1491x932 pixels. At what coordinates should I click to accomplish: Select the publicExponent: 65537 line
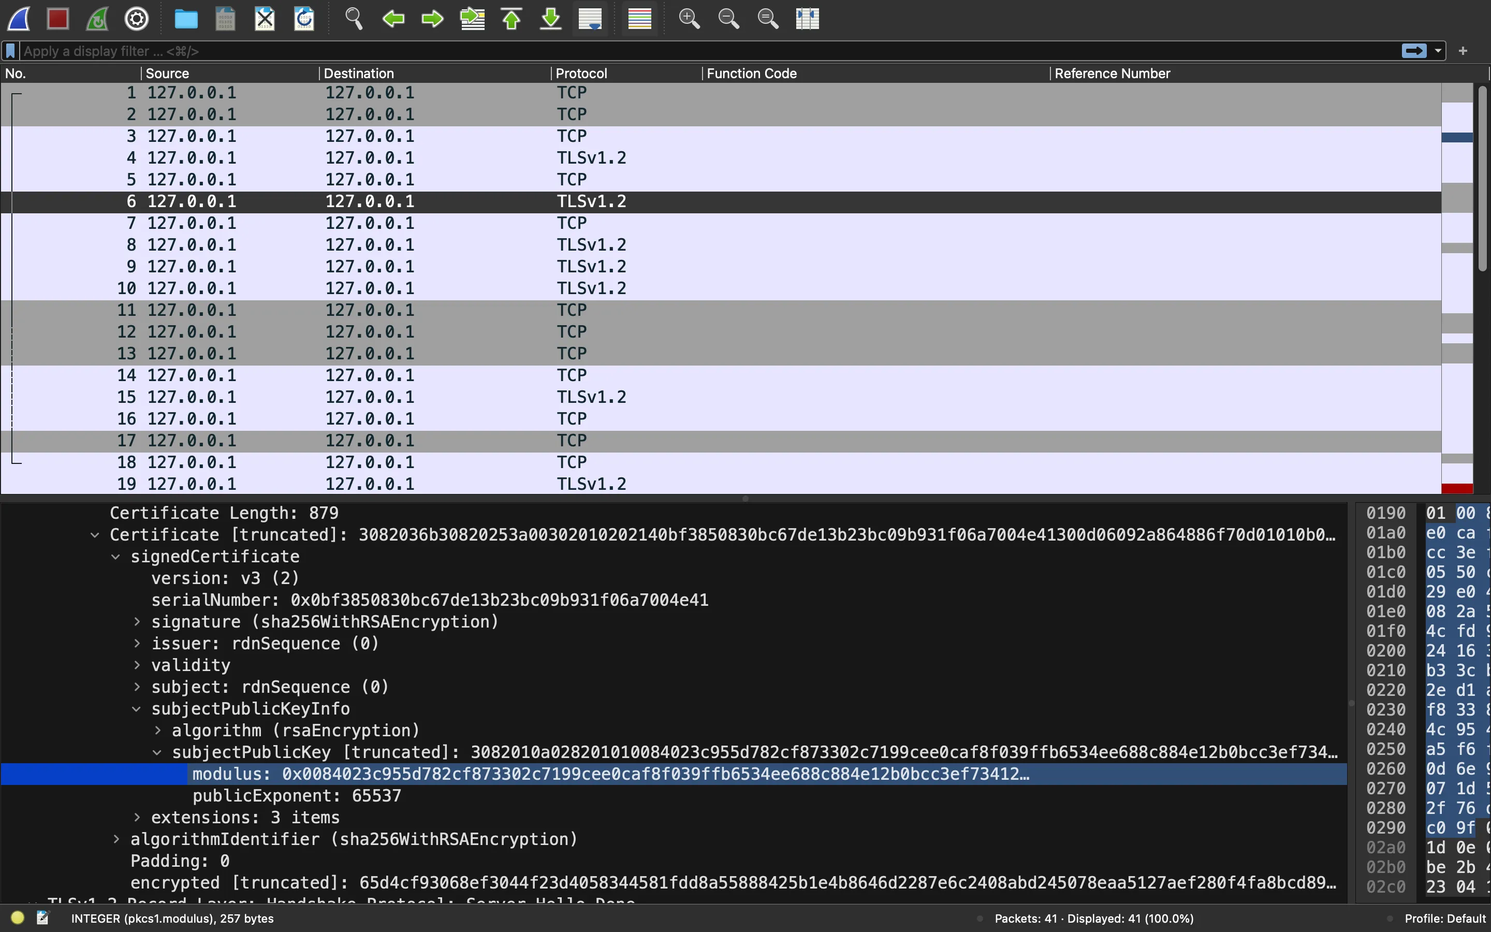pos(674,796)
